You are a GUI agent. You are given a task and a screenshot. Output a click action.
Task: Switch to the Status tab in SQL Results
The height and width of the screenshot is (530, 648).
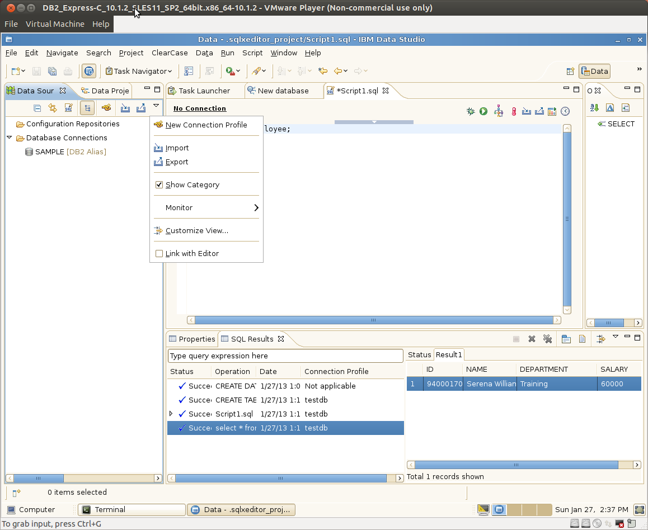point(419,354)
